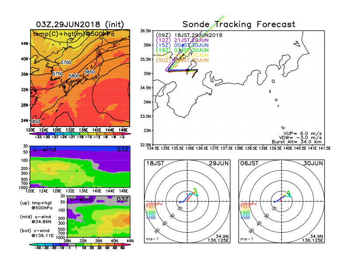Screen dimensions: 346x267
Task: Click the 5850 contour label near Japan
Action: coord(90,72)
